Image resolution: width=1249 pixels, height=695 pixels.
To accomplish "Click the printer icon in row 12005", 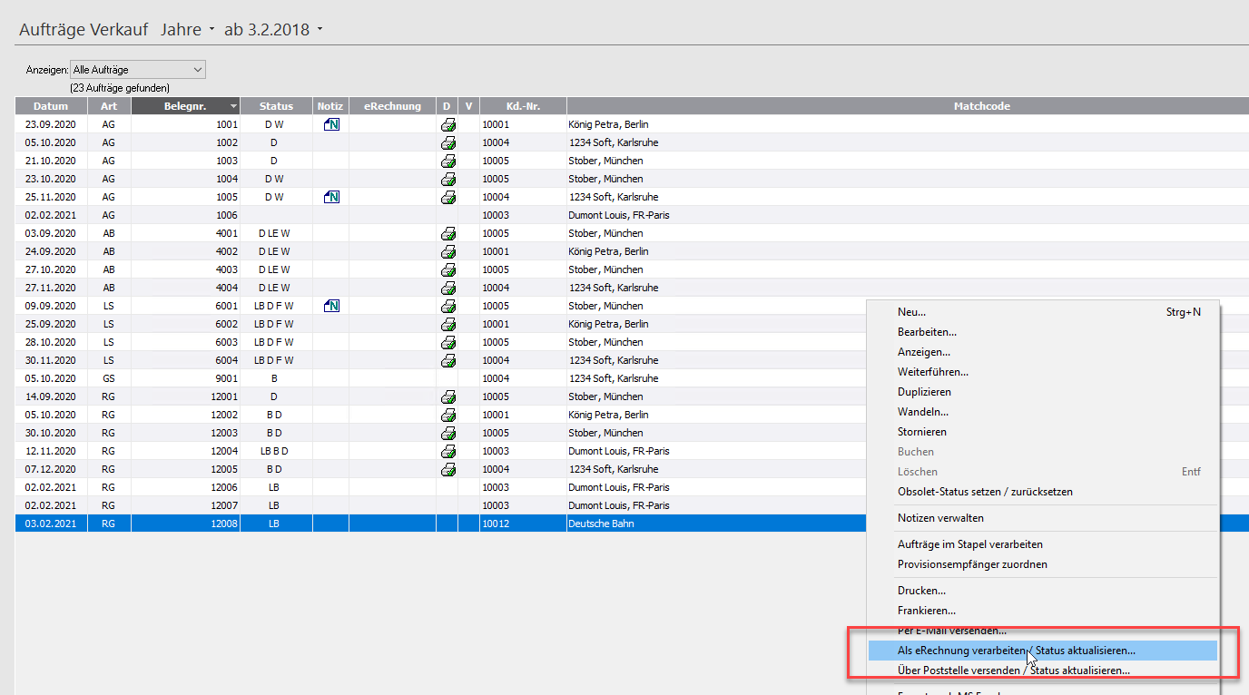I will click(447, 469).
